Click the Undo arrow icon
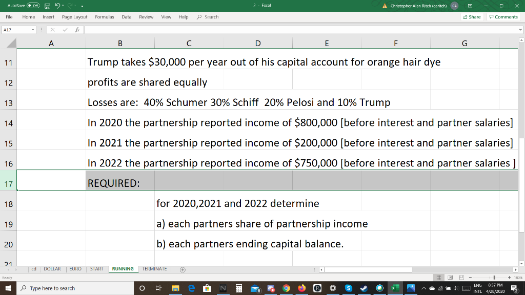Image resolution: width=525 pixels, height=295 pixels. pyautogui.click(x=57, y=6)
